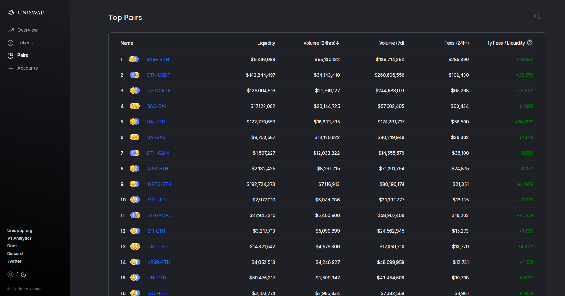Open the UST-USDT pair link
This screenshot has width=565, height=296.
[159, 247]
